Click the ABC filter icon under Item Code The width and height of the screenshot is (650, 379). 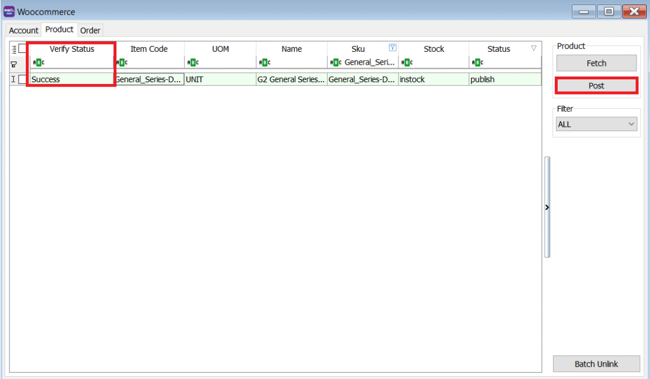pyautogui.click(x=120, y=63)
